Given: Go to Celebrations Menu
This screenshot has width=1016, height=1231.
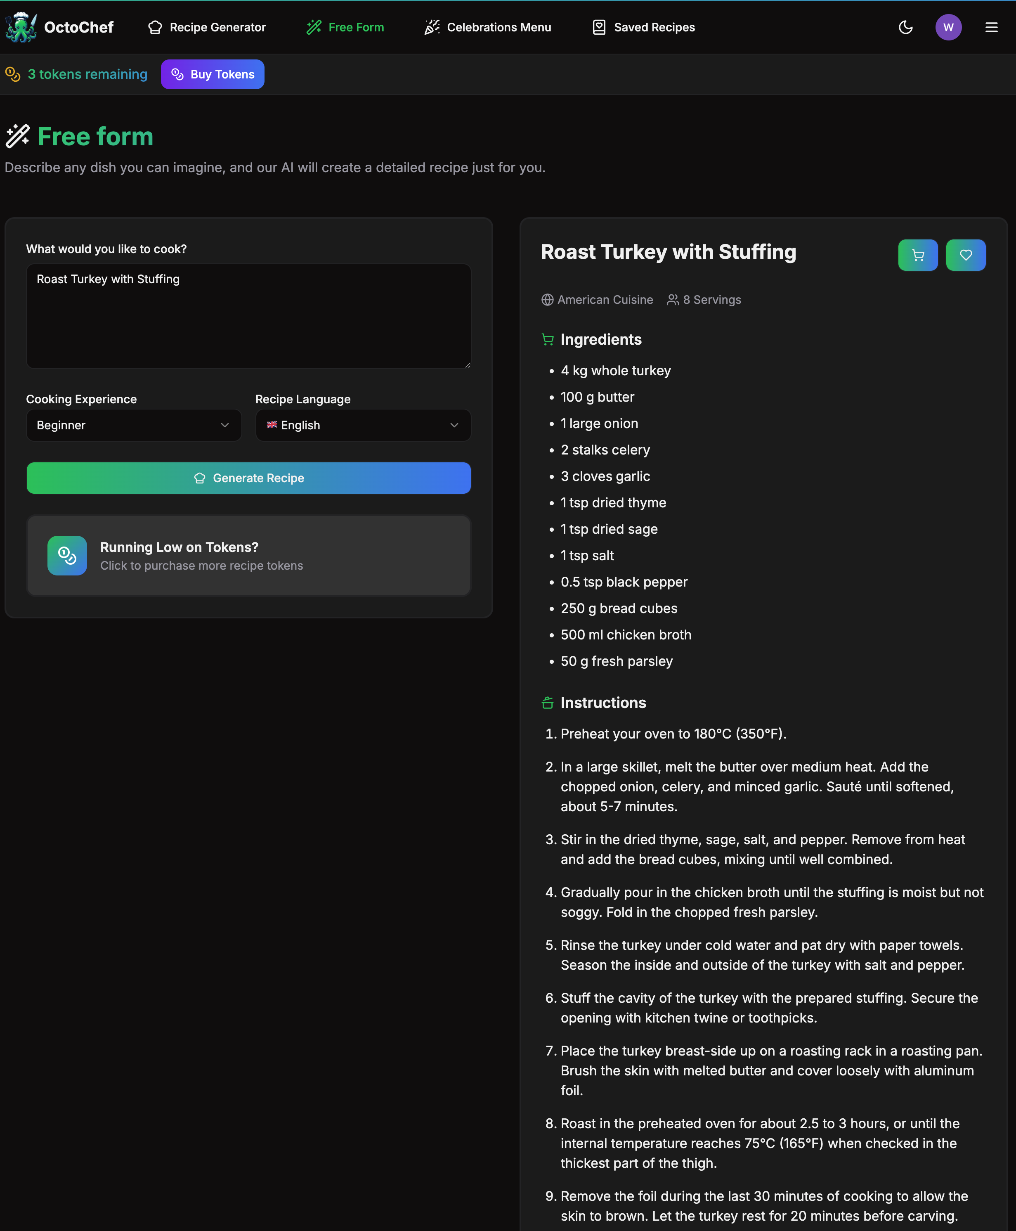Looking at the screenshot, I should click(x=488, y=28).
